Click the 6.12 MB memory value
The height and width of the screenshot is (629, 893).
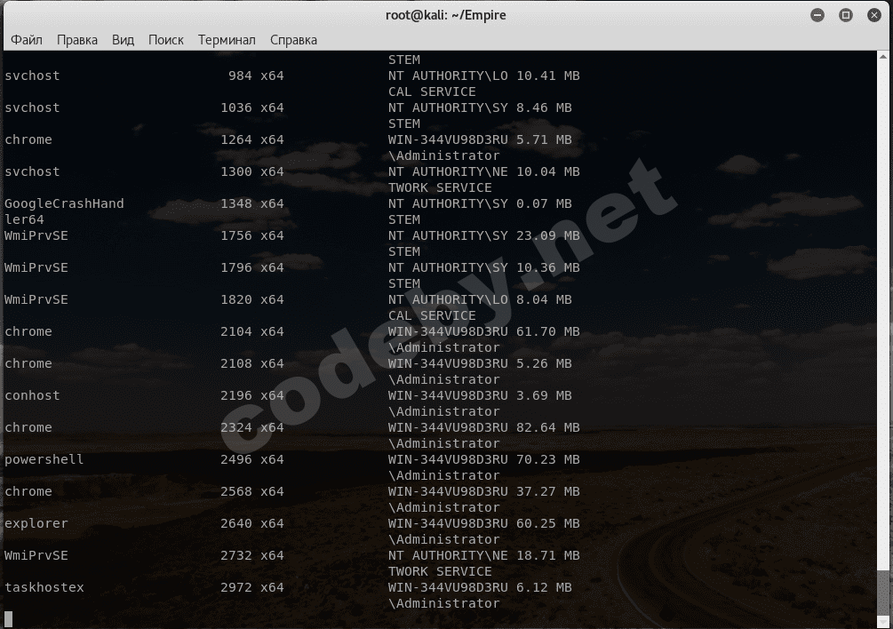coord(544,587)
